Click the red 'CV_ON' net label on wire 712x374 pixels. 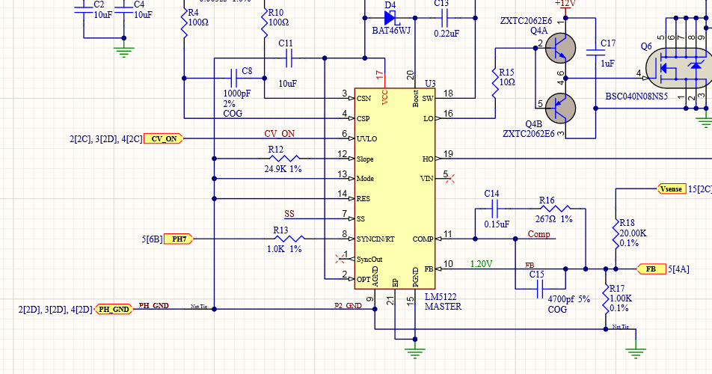280,133
